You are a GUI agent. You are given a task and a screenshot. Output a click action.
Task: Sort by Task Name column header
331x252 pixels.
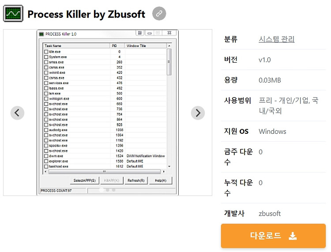pyautogui.click(x=76, y=45)
